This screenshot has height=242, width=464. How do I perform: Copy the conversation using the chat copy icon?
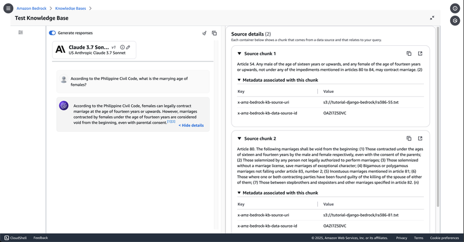coord(214,33)
